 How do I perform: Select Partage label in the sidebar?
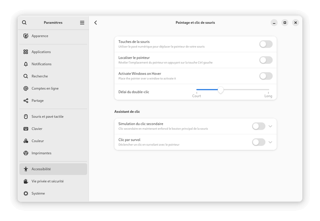click(x=38, y=101)
